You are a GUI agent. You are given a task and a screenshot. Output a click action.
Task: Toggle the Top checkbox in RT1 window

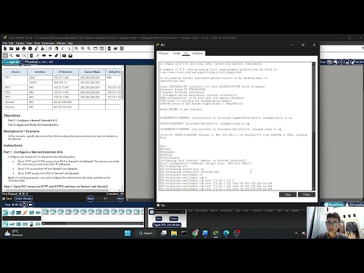coord(158,205)
